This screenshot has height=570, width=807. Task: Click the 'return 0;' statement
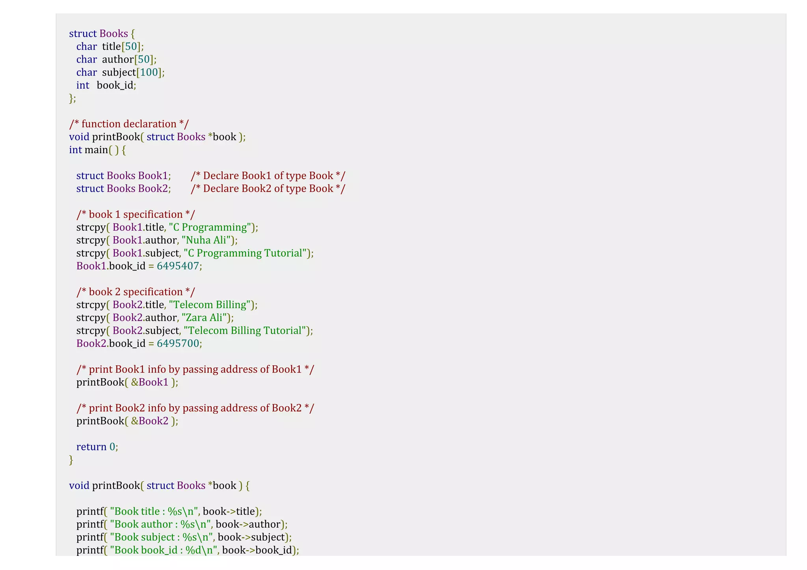click(97, 447)
